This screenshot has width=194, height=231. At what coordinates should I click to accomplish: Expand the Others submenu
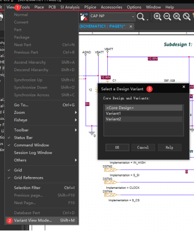pos(41,160)
